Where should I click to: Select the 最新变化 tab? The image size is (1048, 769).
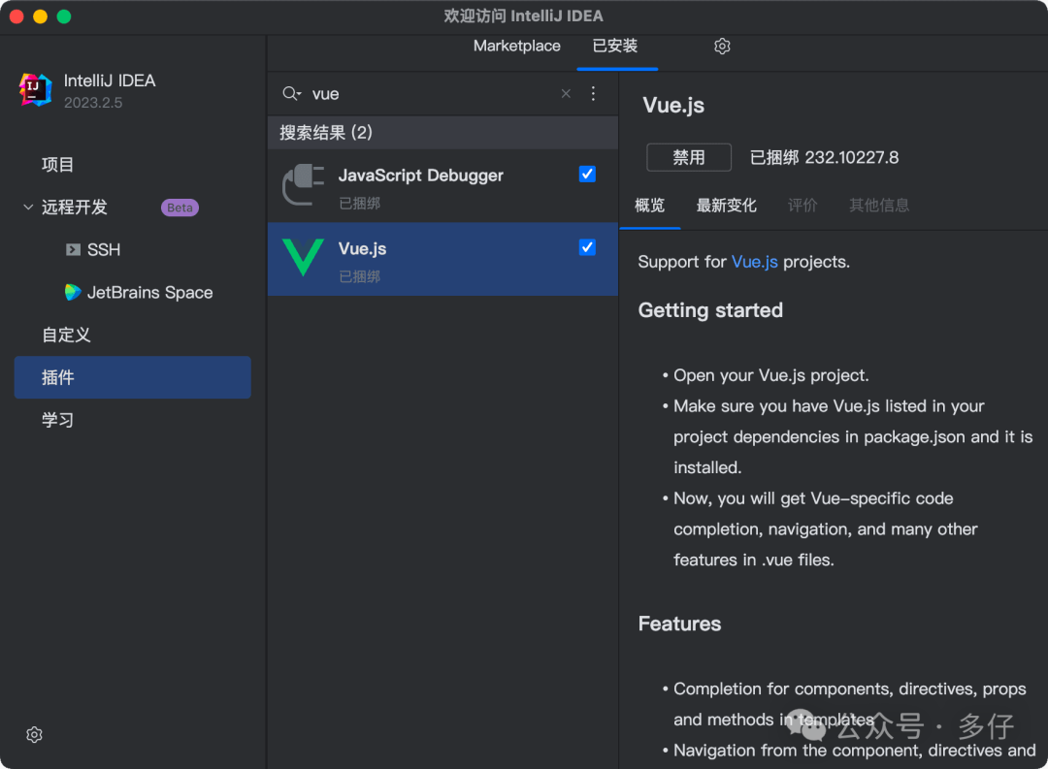726,206
